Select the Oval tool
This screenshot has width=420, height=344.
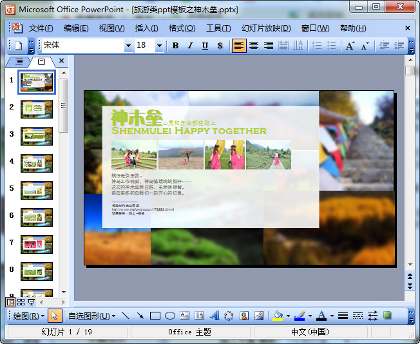tap(170, 316)
